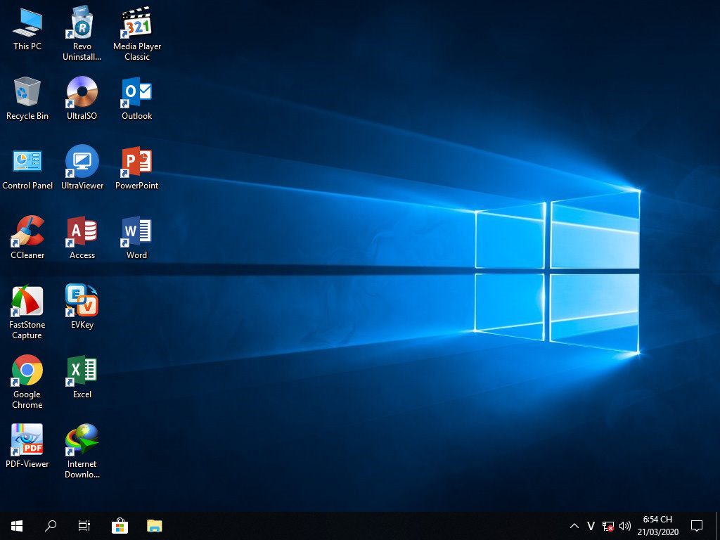Toggle the EVKey V tray icon
The height and width of the screenshot is (540, 720).
point(591,526)
